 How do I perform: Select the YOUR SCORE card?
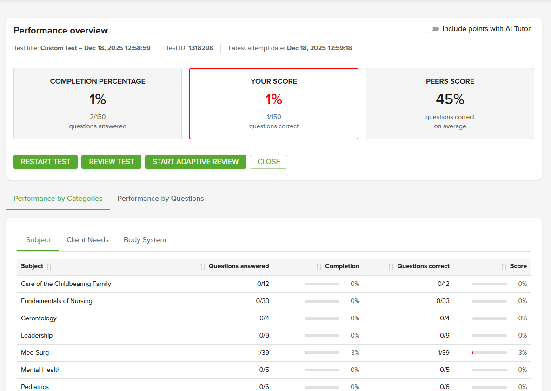[x=273, y=104]
